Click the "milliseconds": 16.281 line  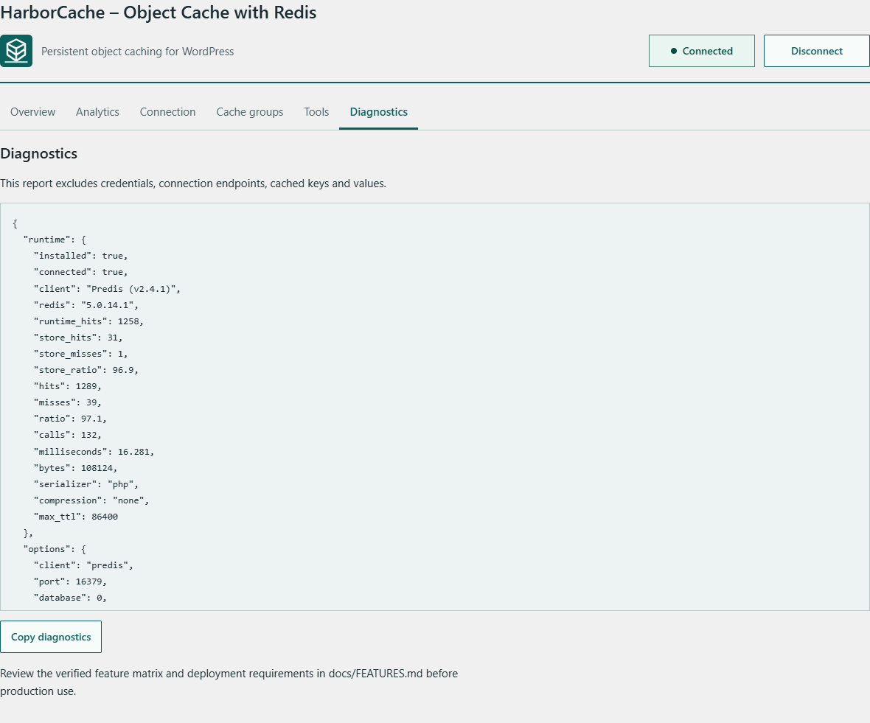[x=94, y=452]
